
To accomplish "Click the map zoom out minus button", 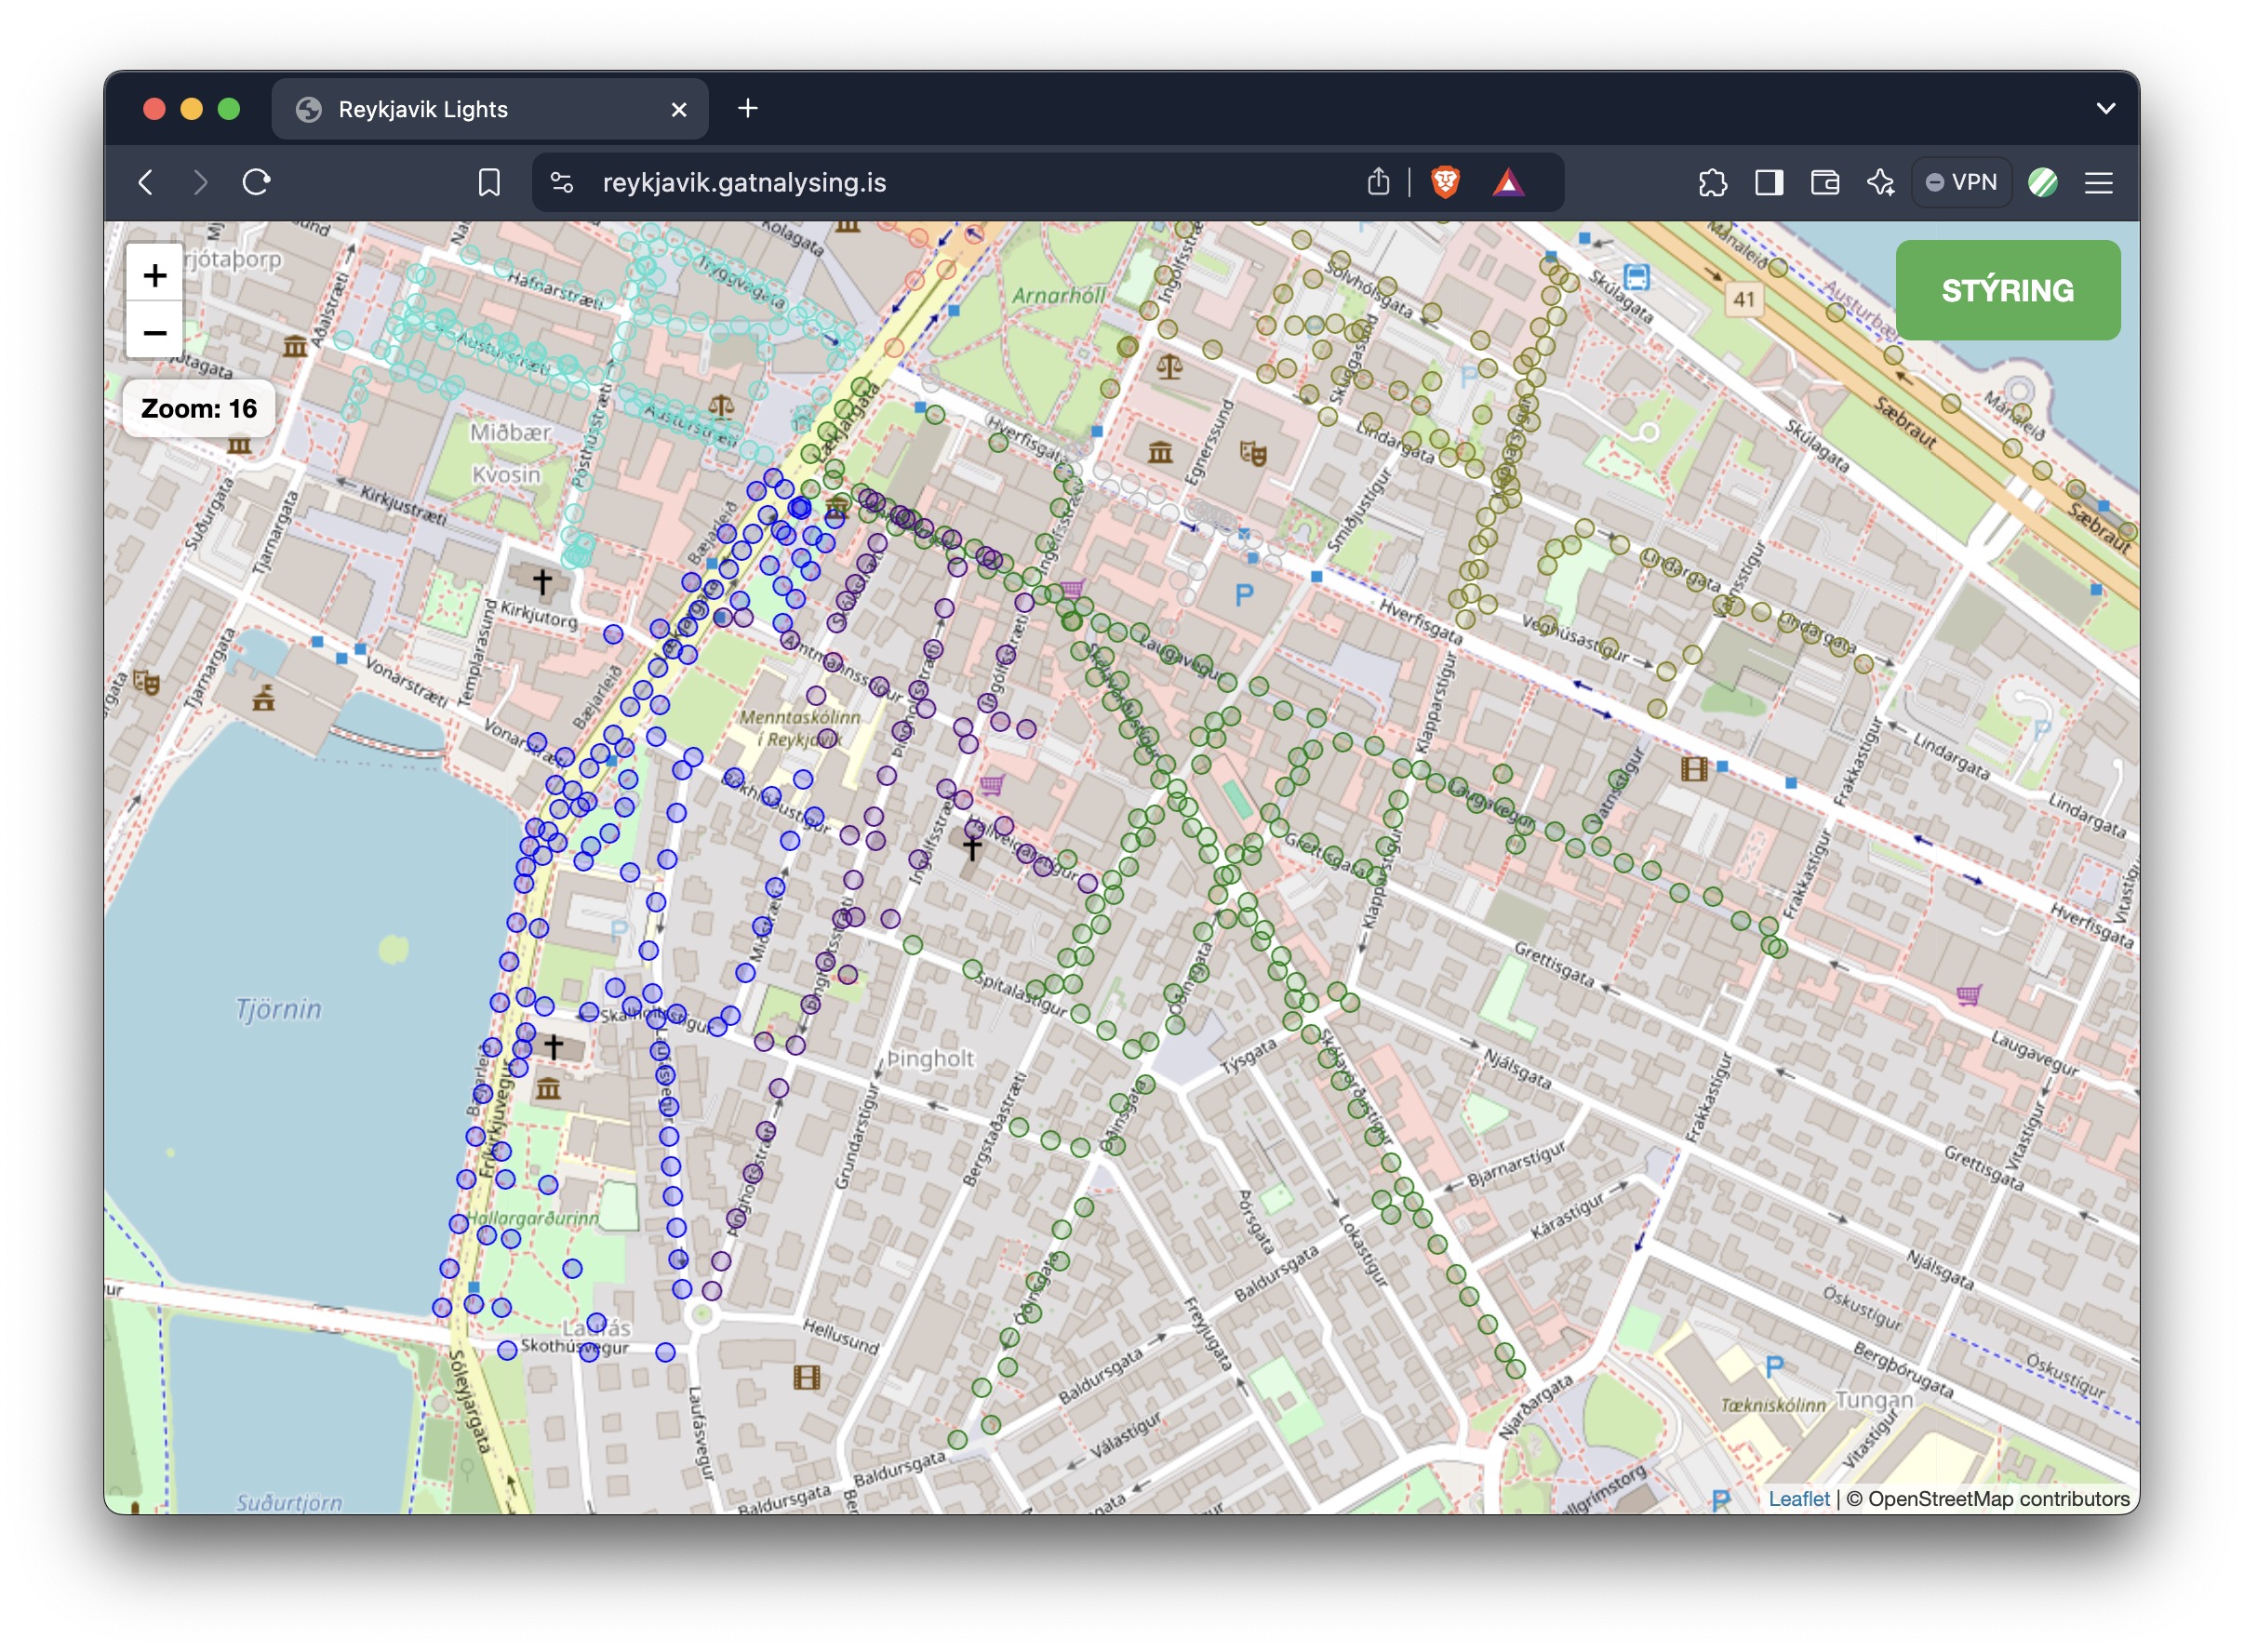I will pos(154,332).
